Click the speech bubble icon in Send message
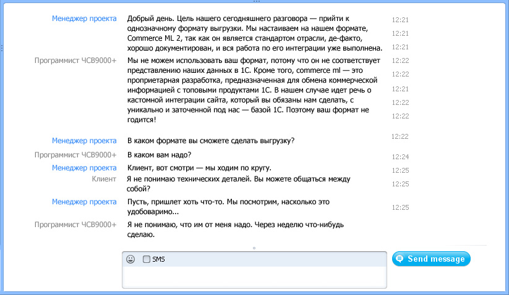 pyautogui.click(x=400, y=259)
